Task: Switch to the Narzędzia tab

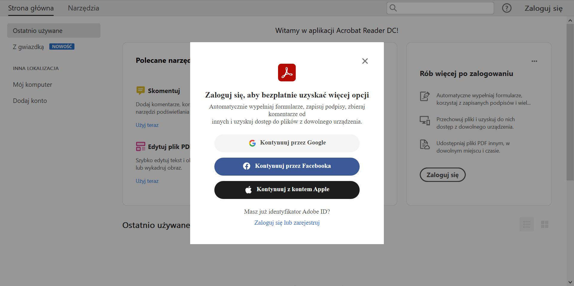Action: coord(83,8)
